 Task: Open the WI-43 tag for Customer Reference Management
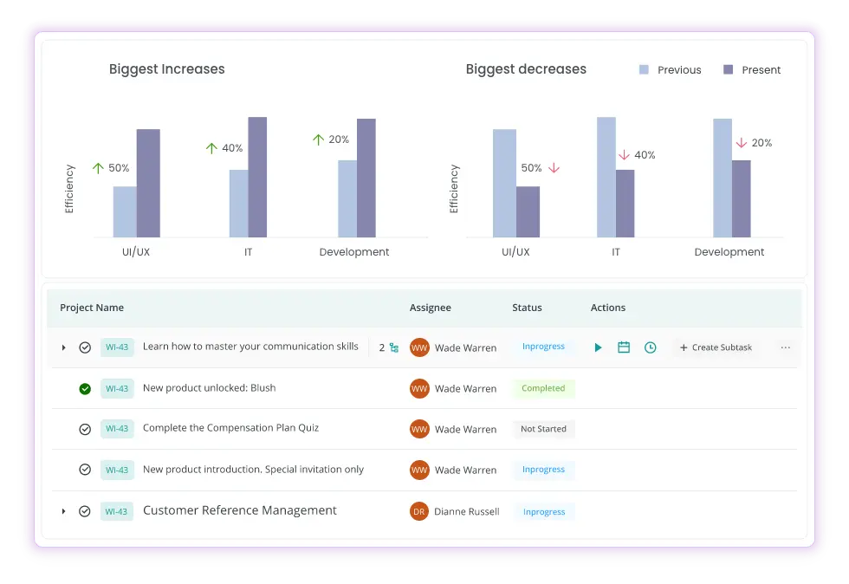pos(116,511)
